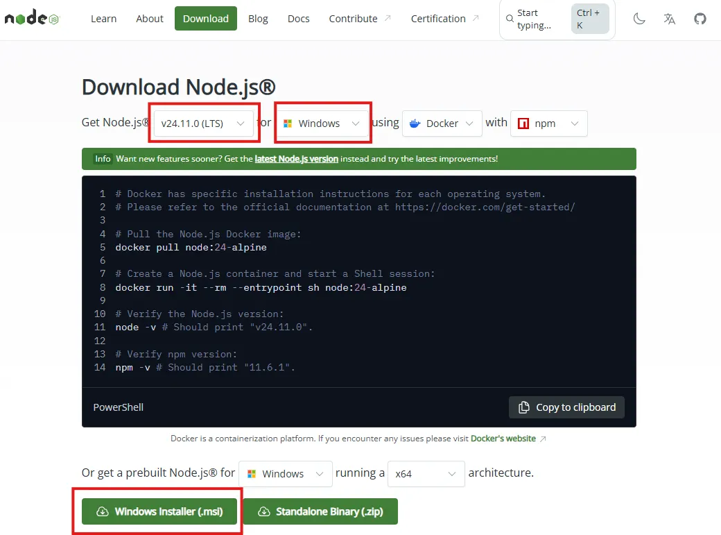Screen dimensions: 721x535
Task: Open the x64 architecture dropdown
Action: click(426, 474)
